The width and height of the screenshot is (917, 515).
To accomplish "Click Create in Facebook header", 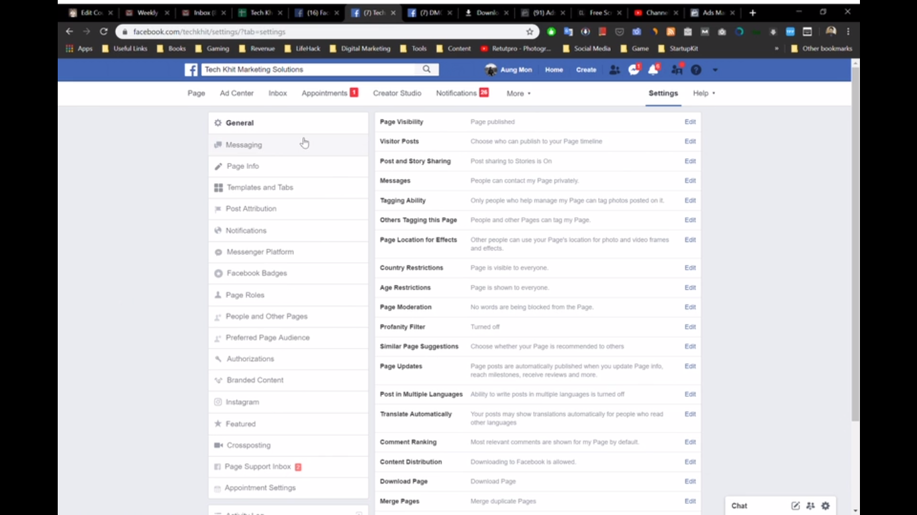I will pos(586,70).
